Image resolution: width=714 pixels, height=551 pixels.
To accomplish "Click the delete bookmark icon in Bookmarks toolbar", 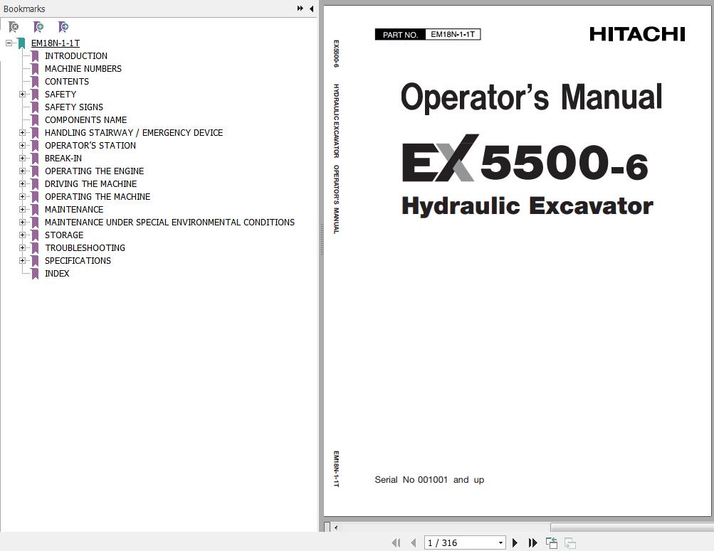I will point(14,27).
